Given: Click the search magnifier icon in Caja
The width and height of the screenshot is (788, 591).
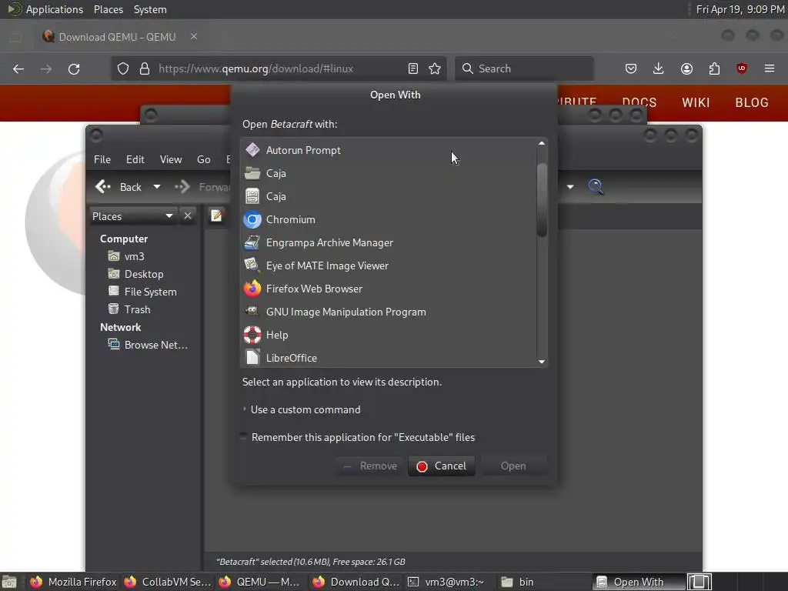Looking at the screenshot, I should point(596,187).
